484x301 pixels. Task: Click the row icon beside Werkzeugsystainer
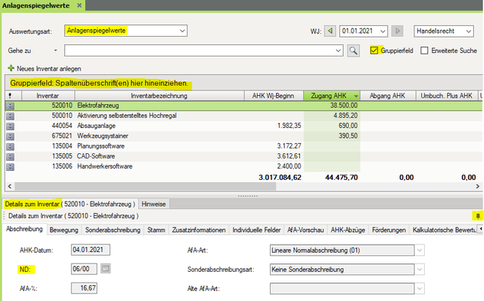click(10, 136)
